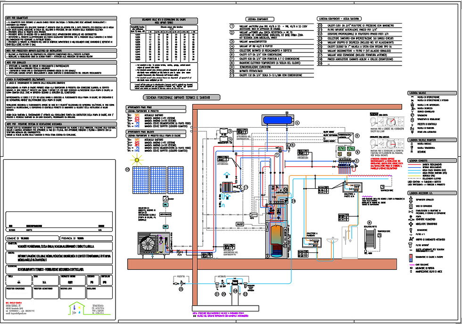
Task: Select the blue buffer tank at the top
Action: (x=277, y=120)
